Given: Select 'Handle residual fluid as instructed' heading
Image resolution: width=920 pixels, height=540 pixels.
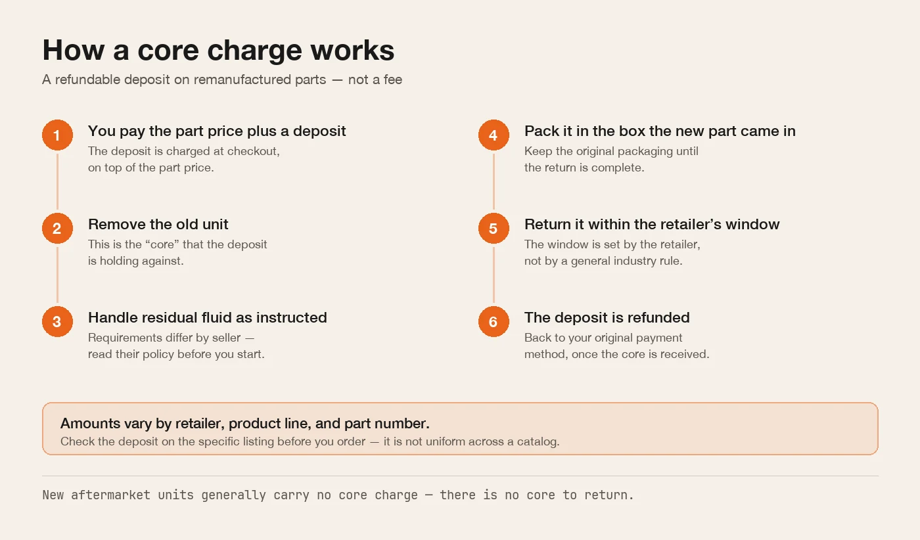Looking at the screenshot, I should [x=208, y=317].
